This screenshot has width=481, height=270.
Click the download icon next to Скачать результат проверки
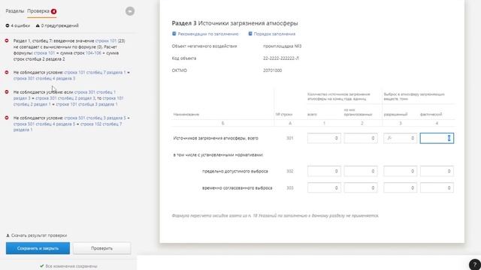point(8,235)
